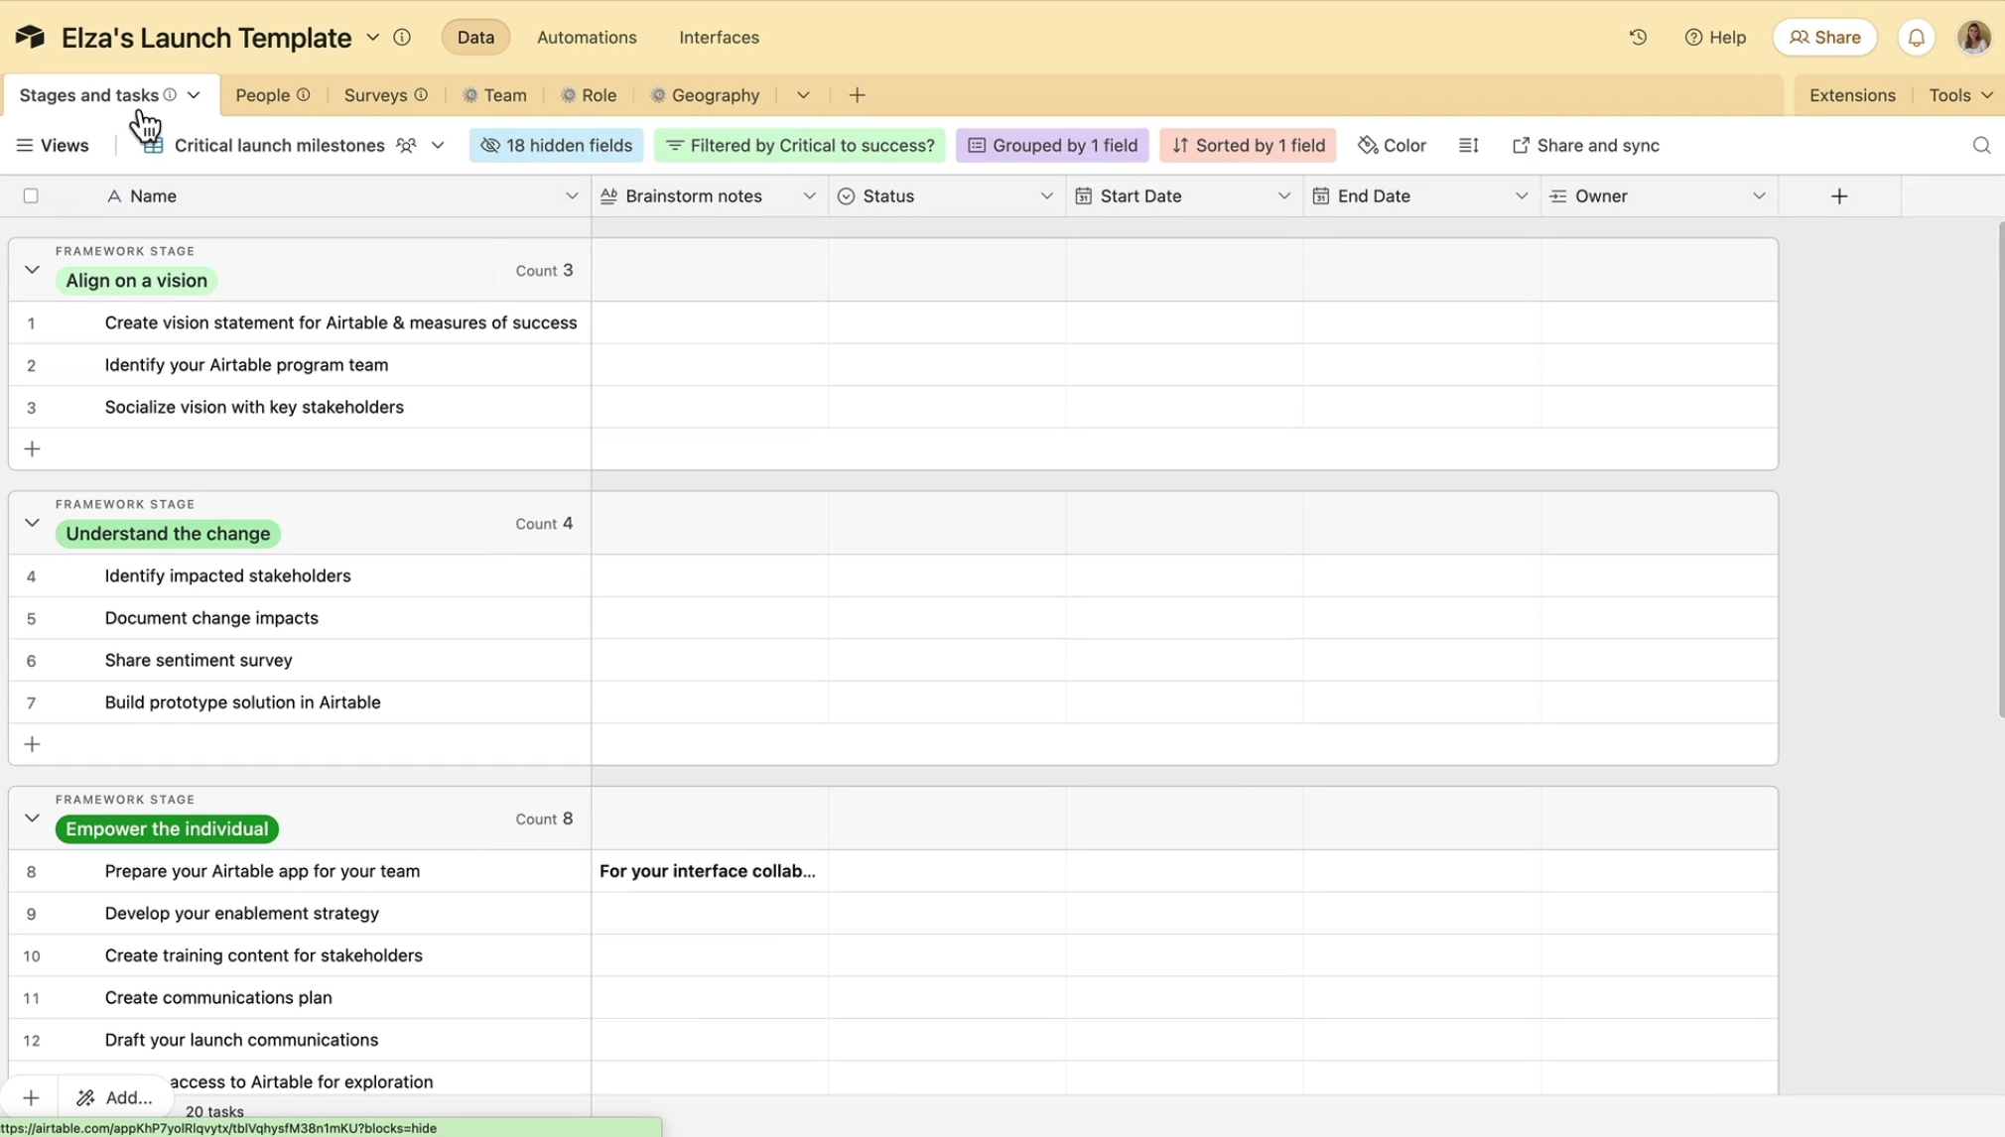This screenshot has width=2005, height=1137.
Task: Open the End Date field dropdown
Action: pyautogui.click(x=1521, y=196)
